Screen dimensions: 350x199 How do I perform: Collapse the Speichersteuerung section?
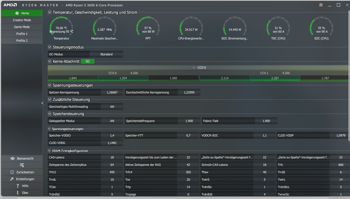tap(50, 114)
